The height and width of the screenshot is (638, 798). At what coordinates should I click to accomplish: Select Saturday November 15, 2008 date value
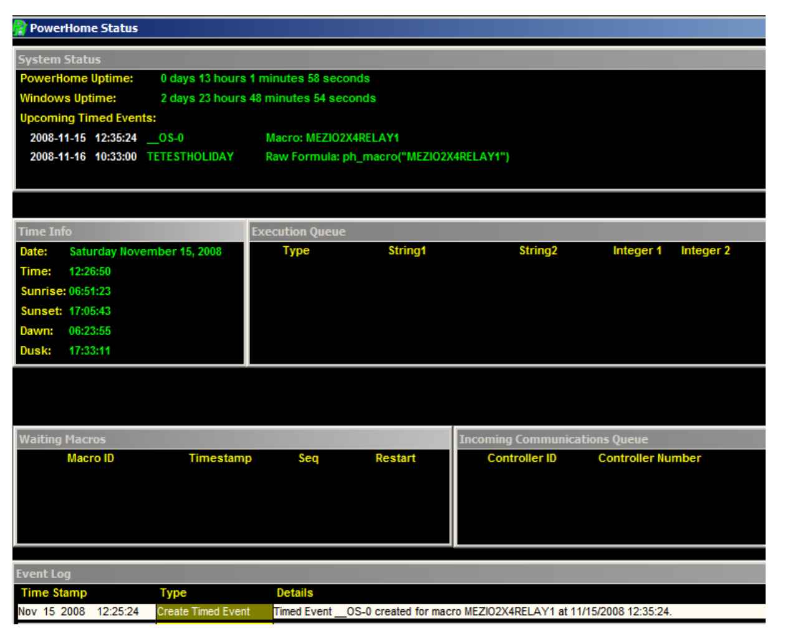145,252
